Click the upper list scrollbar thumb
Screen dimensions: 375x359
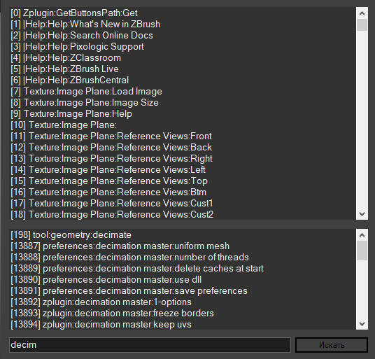(x=362, y=25)
